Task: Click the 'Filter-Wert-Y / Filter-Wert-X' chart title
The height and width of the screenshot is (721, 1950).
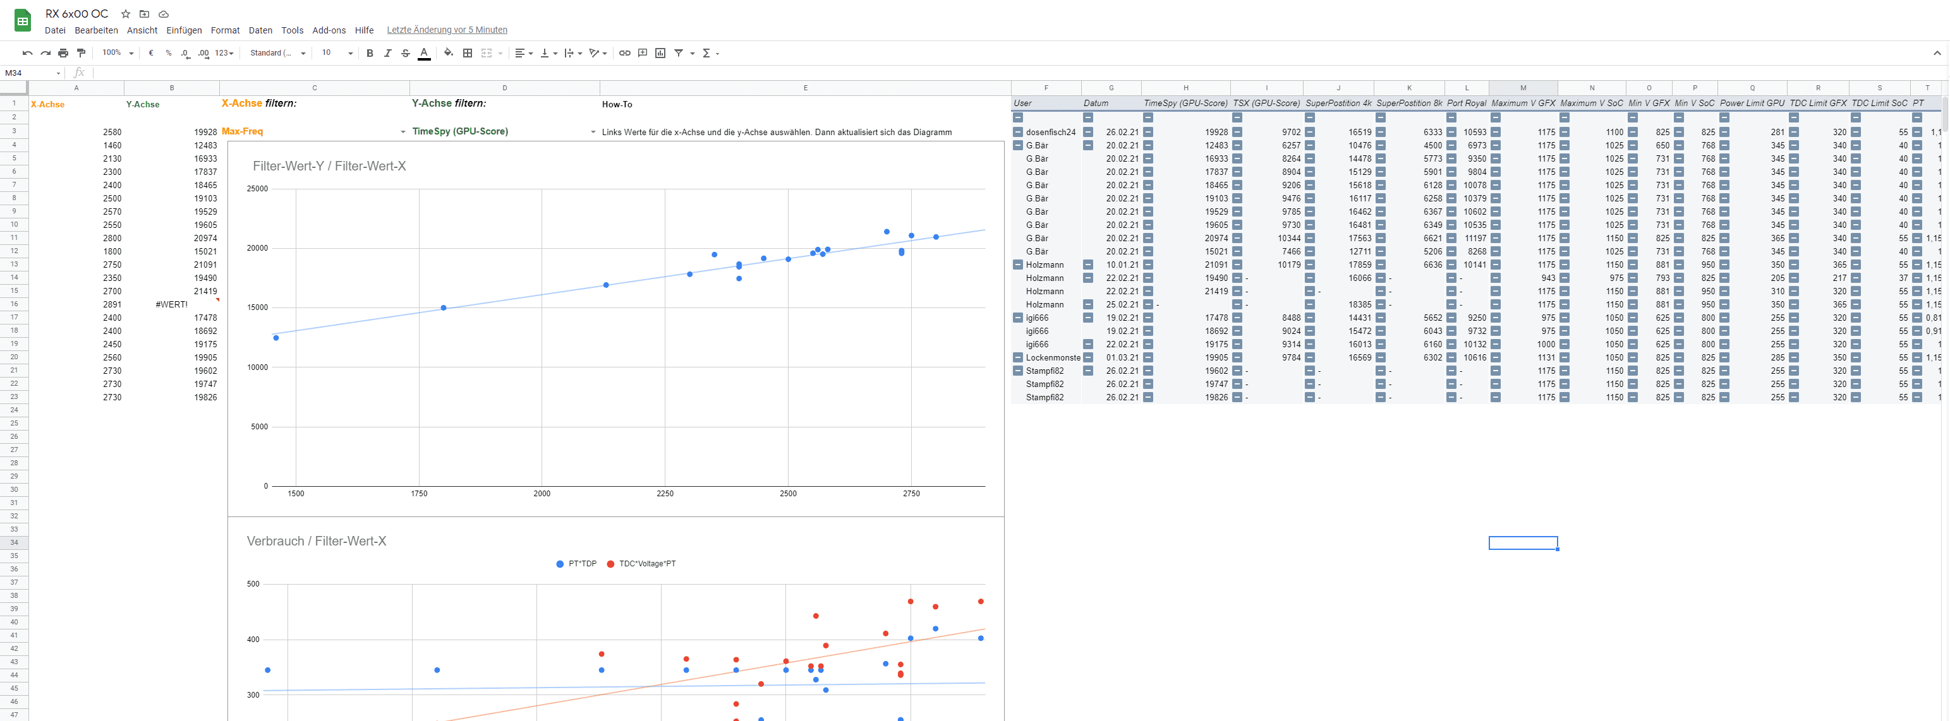Action: tap(329, 167)
